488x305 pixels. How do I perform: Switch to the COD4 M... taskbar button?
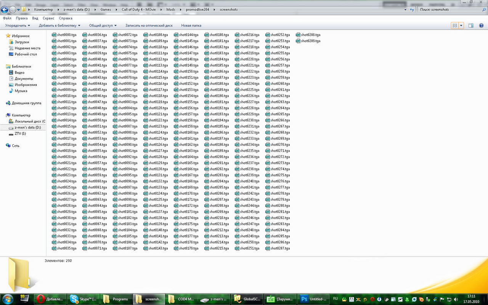(181, 299)
